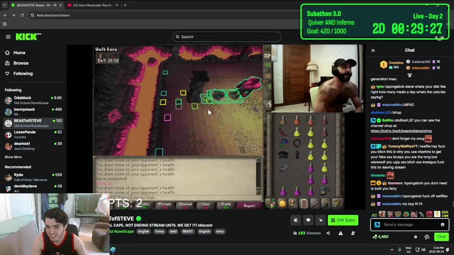Expand the chat leaderboard chevron
This screenshot has width=454, height=255.
[410, 75]
